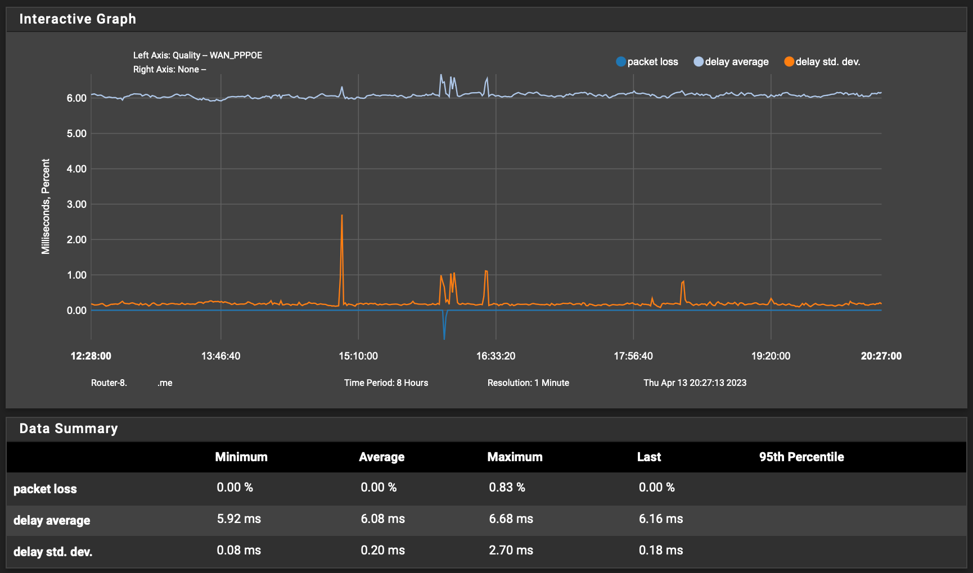Click the delay std. dev. row label
The height and width of the screenshot is (573, 973).
click(53, 552)
